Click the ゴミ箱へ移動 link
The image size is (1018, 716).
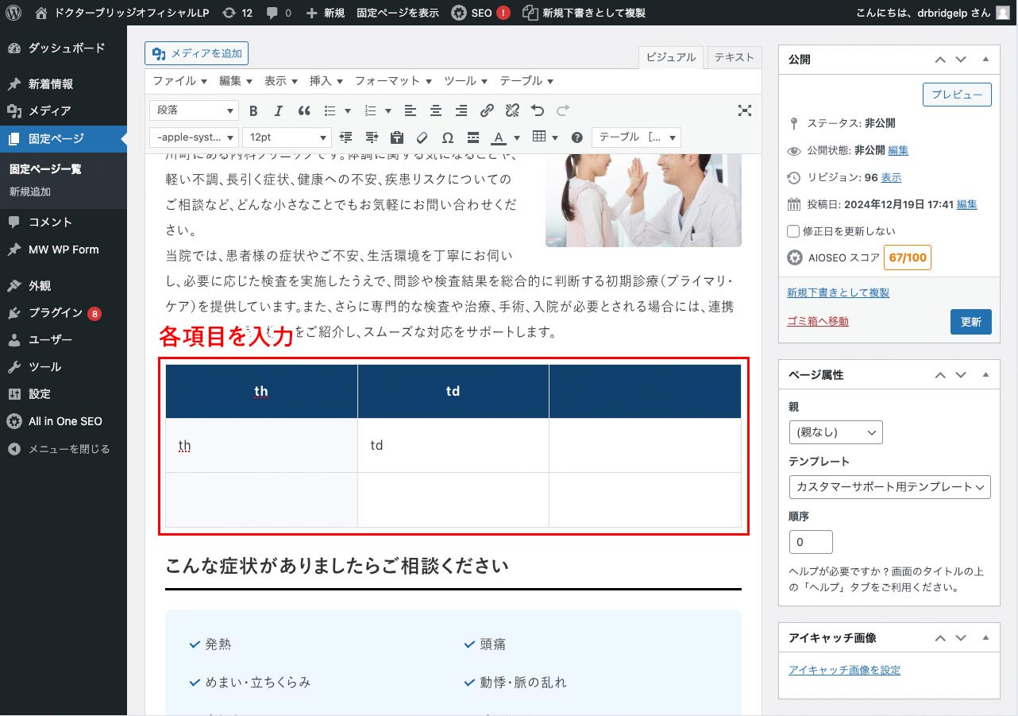click(818, 321)
